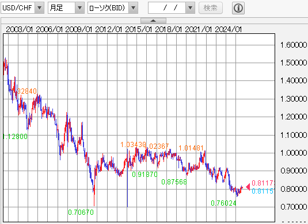
Task: Click the 0.90000 price axis label
Action: click(x=294, y=171)
